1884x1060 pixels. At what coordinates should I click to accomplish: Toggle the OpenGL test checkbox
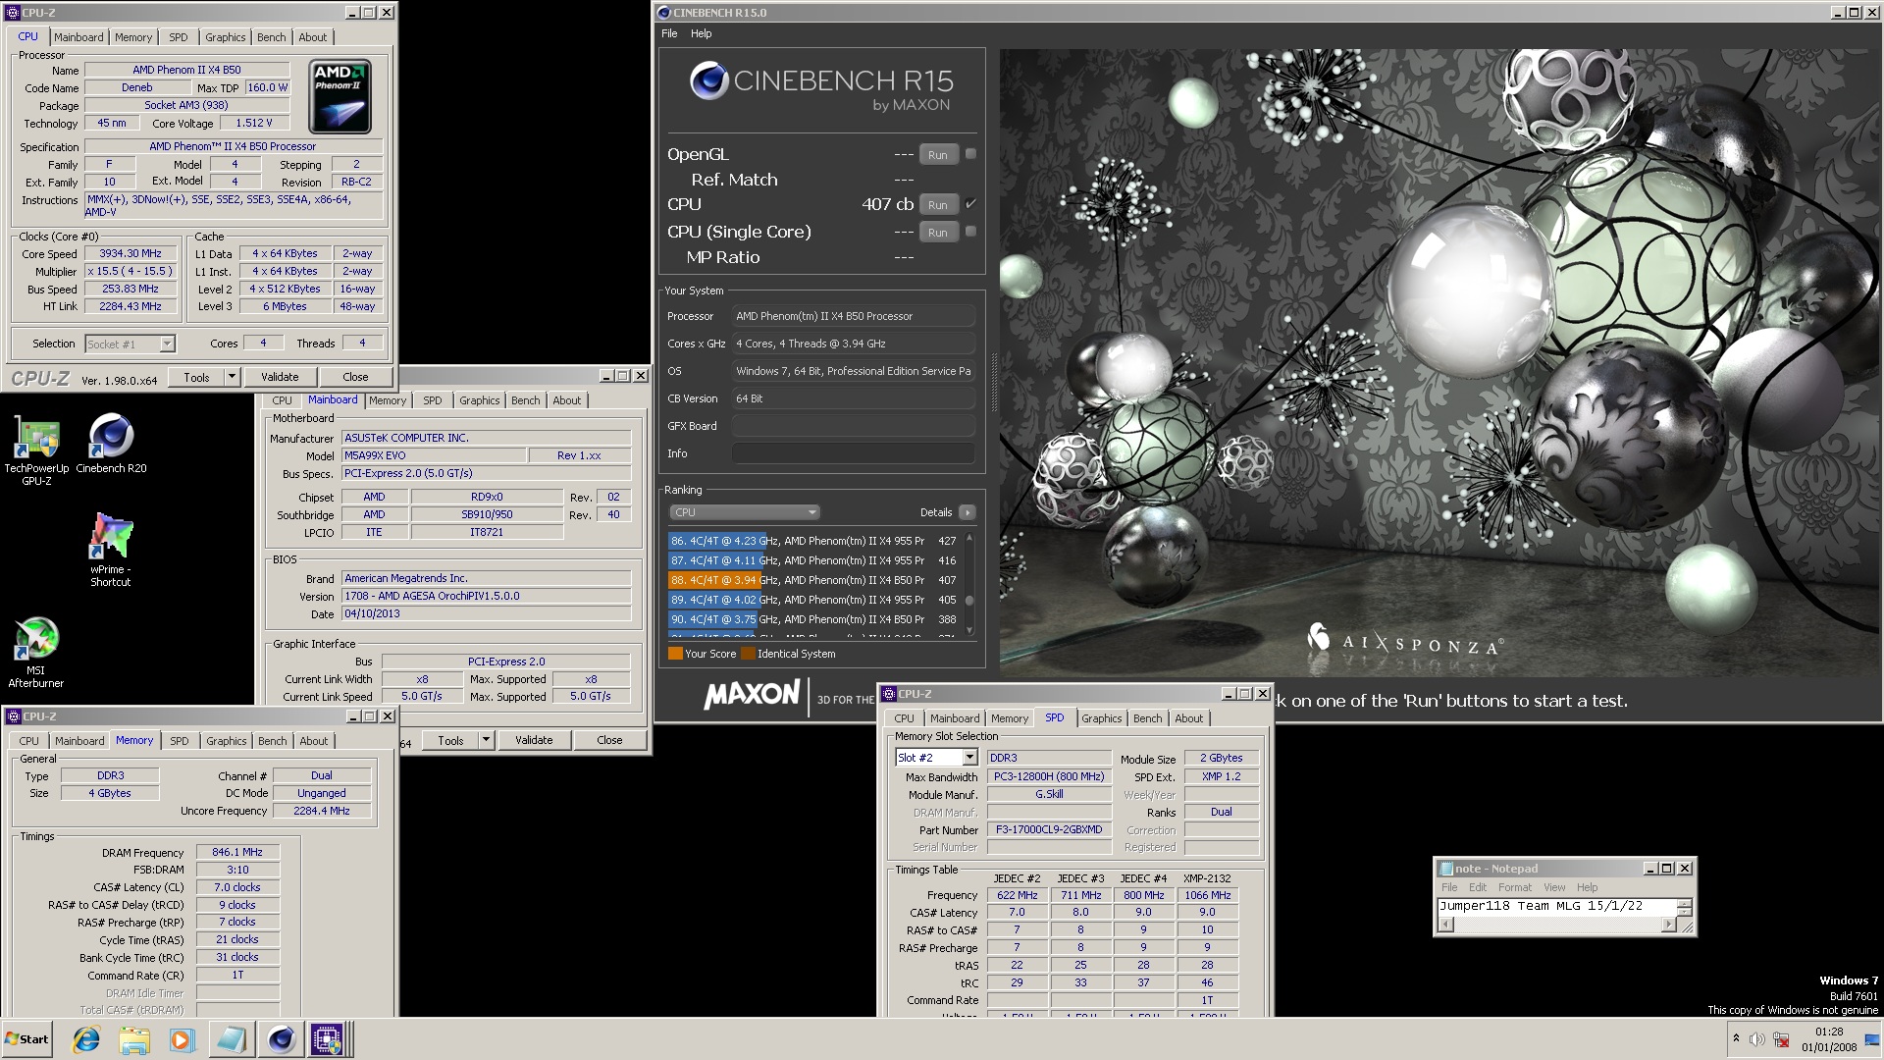click(970, 154)
